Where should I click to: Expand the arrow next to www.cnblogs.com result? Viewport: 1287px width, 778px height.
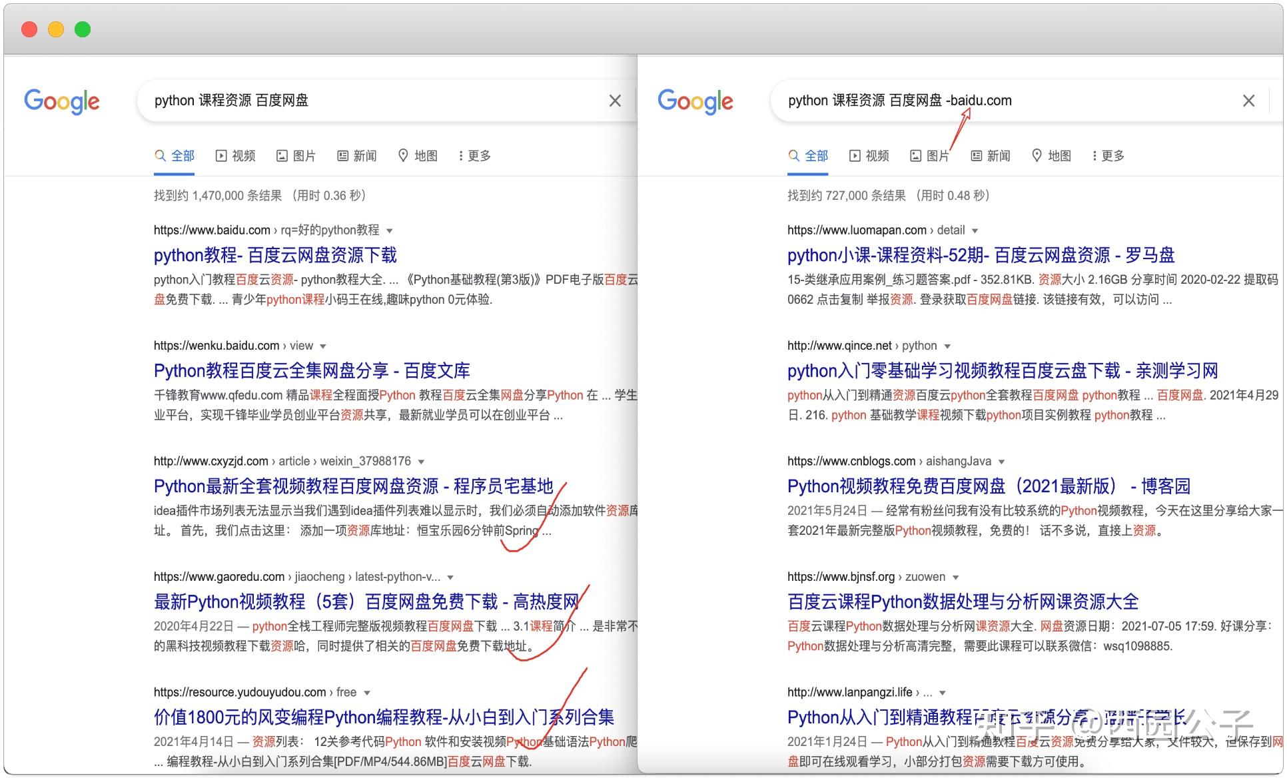[1001, 462]
